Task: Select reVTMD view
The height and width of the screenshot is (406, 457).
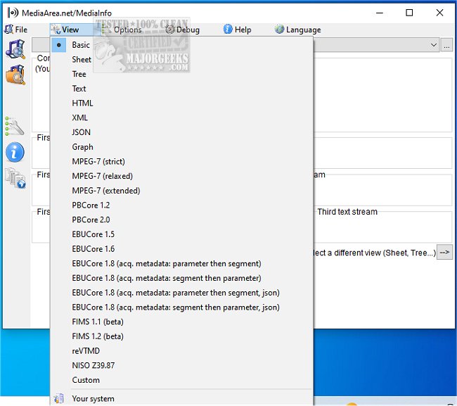Action: pos(181,351)
